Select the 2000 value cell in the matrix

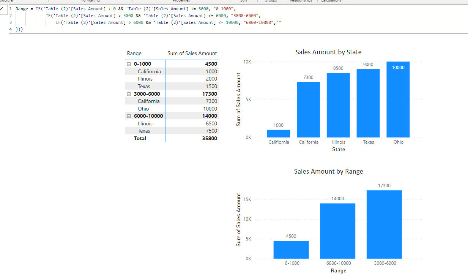click(x=211, y=79)
